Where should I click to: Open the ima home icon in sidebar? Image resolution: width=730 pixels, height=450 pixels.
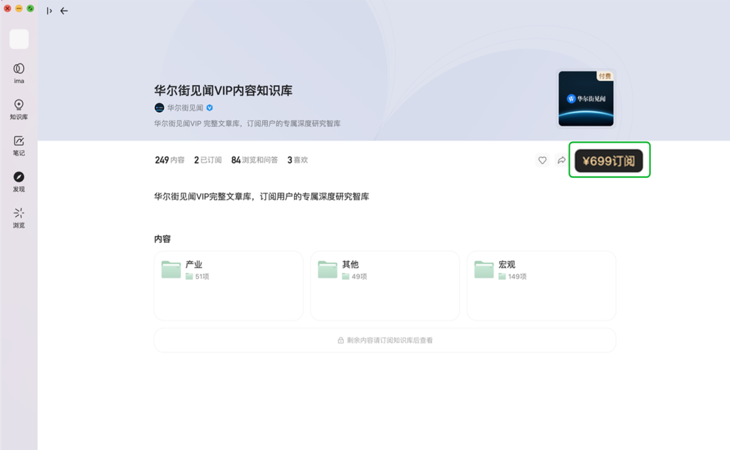(19, 73)
